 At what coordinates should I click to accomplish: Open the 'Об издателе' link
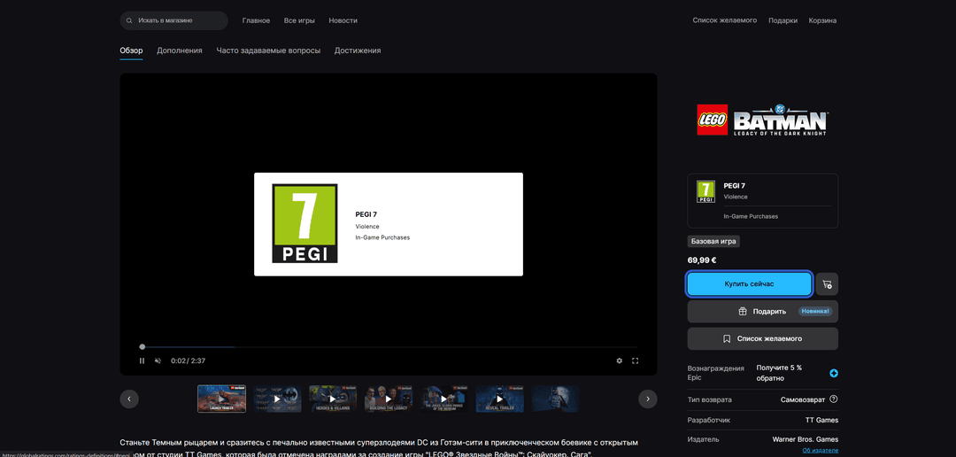820,451
